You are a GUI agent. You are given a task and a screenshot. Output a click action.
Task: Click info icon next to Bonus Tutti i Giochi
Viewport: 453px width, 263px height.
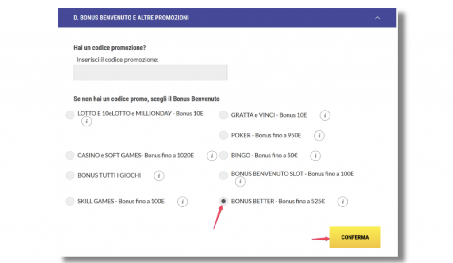click(x=159, y=176)
